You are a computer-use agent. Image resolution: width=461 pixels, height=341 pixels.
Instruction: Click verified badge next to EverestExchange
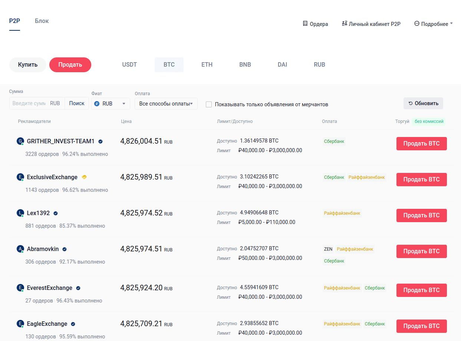pyautogui.click(x=78, y=288)
